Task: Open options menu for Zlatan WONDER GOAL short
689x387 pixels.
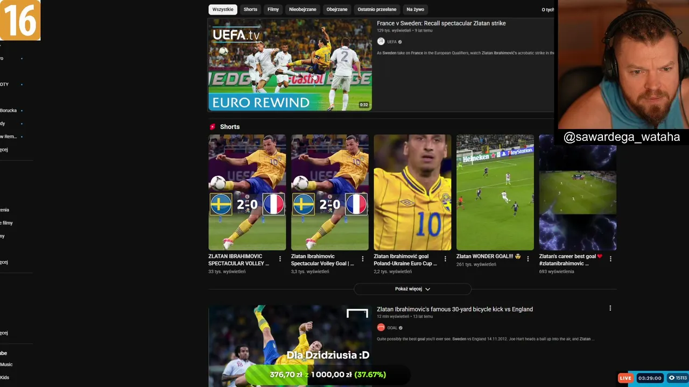Action: [528, 259]
